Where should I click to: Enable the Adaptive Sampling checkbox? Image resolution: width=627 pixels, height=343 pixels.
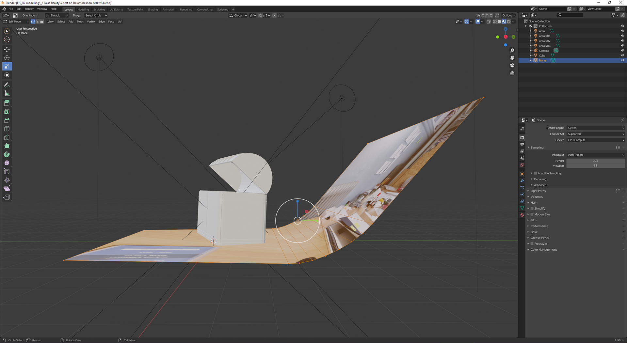coord(535,173)
